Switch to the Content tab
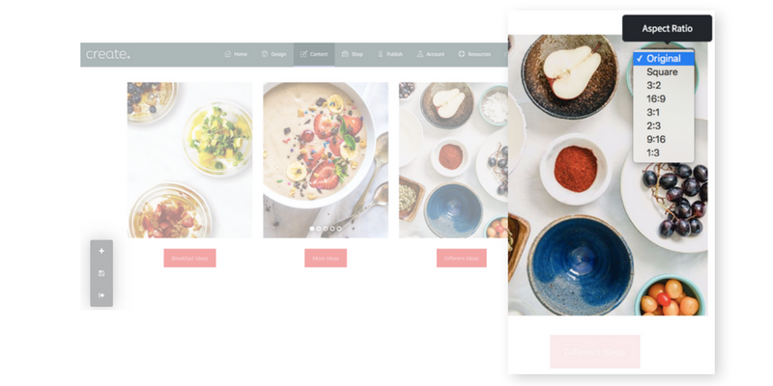 (x=314, y=54)
